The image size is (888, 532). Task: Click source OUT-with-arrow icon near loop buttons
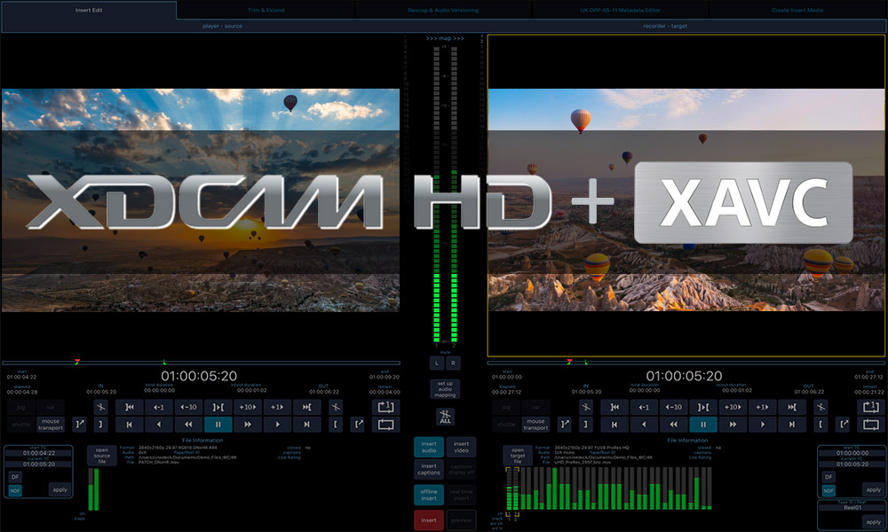pyautogui.click(x=357, y=424)
